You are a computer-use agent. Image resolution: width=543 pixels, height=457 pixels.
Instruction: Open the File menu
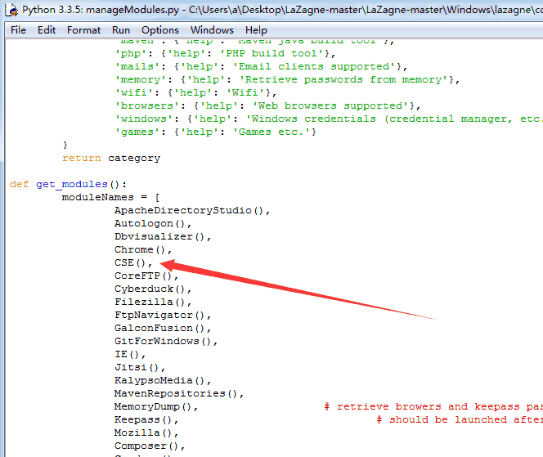[x=18, y=30]
